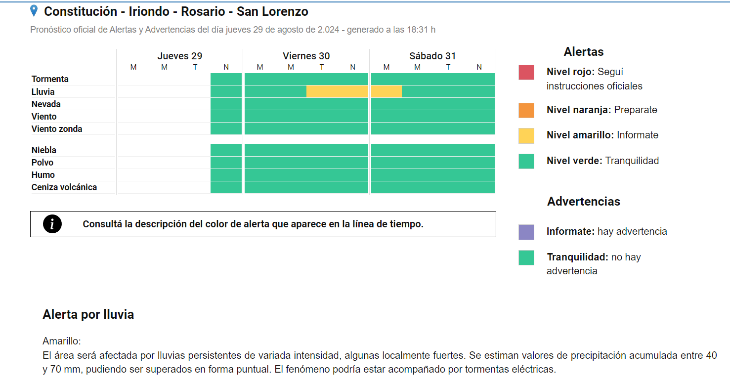Click the purple Informate advertencia swatch
Image resolution: width=730 pixels, height=383 pixels.
point(526,232)
